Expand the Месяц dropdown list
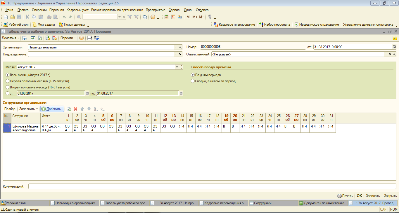 coord(177,67)
